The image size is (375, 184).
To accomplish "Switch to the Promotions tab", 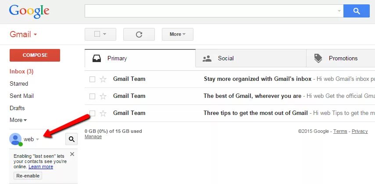I will click(x=340, y=59).
